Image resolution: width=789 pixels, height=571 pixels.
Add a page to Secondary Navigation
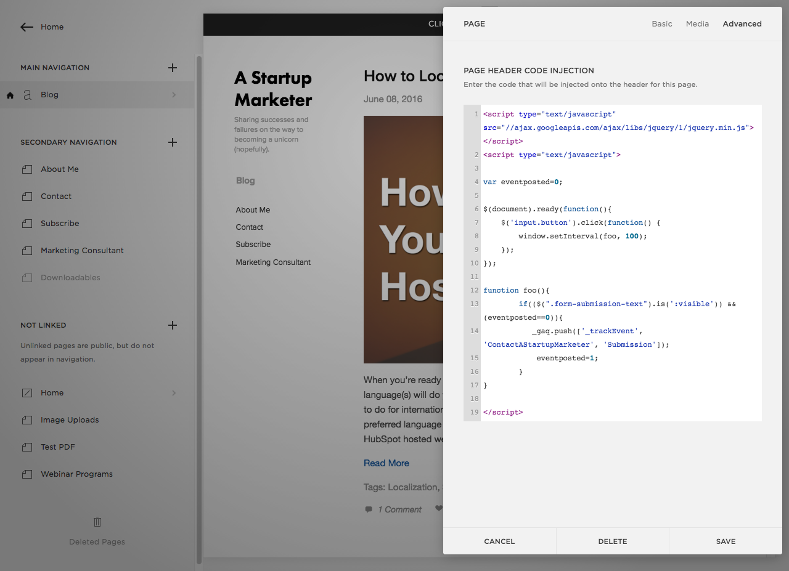click(173, 142)
